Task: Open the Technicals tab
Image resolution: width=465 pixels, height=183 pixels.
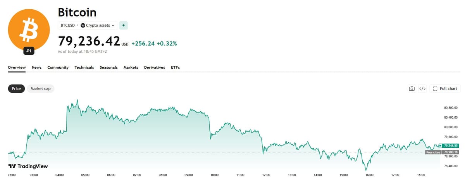Action: click(84, 67)
